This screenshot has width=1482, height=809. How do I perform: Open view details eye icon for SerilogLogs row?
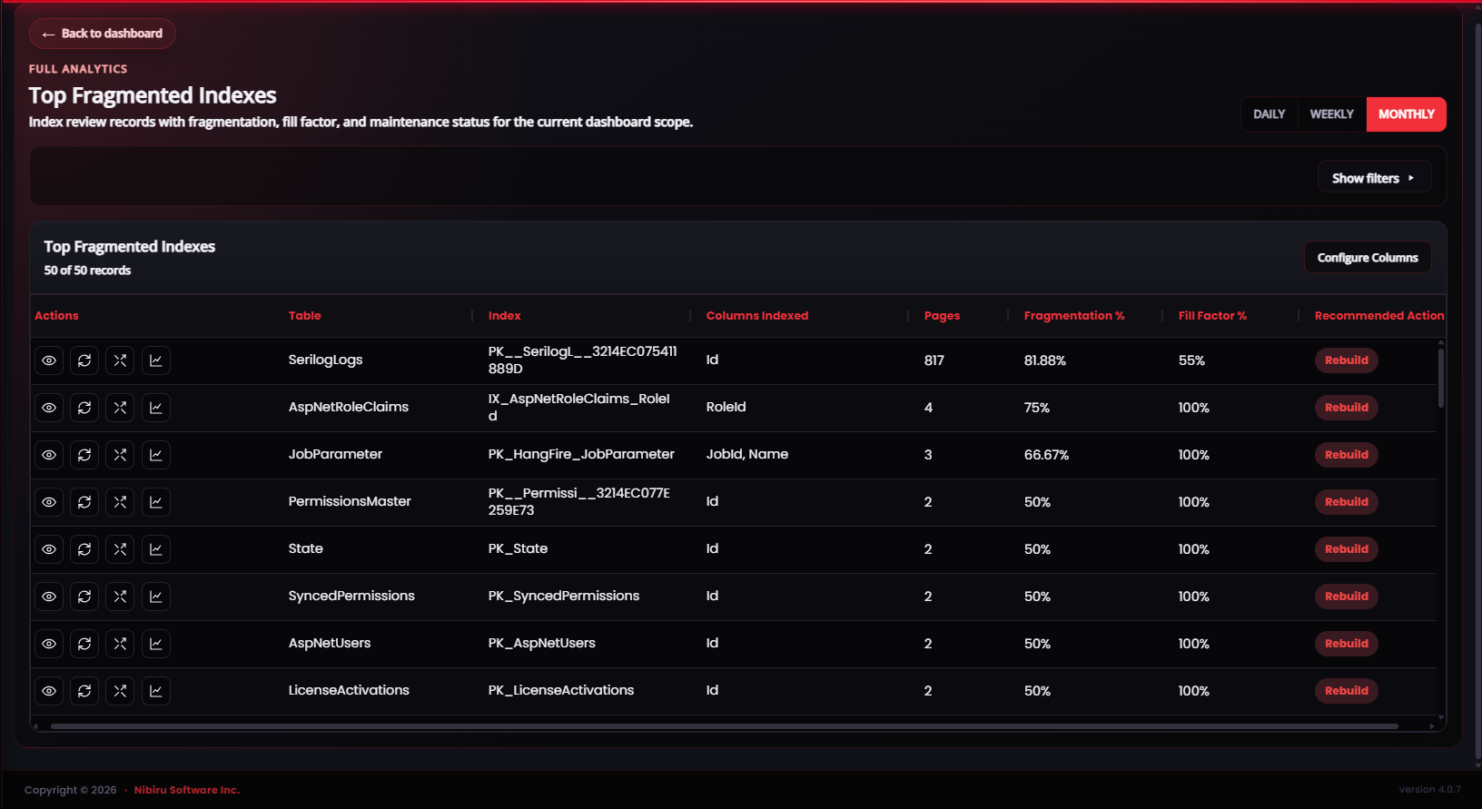coord(49,360)
